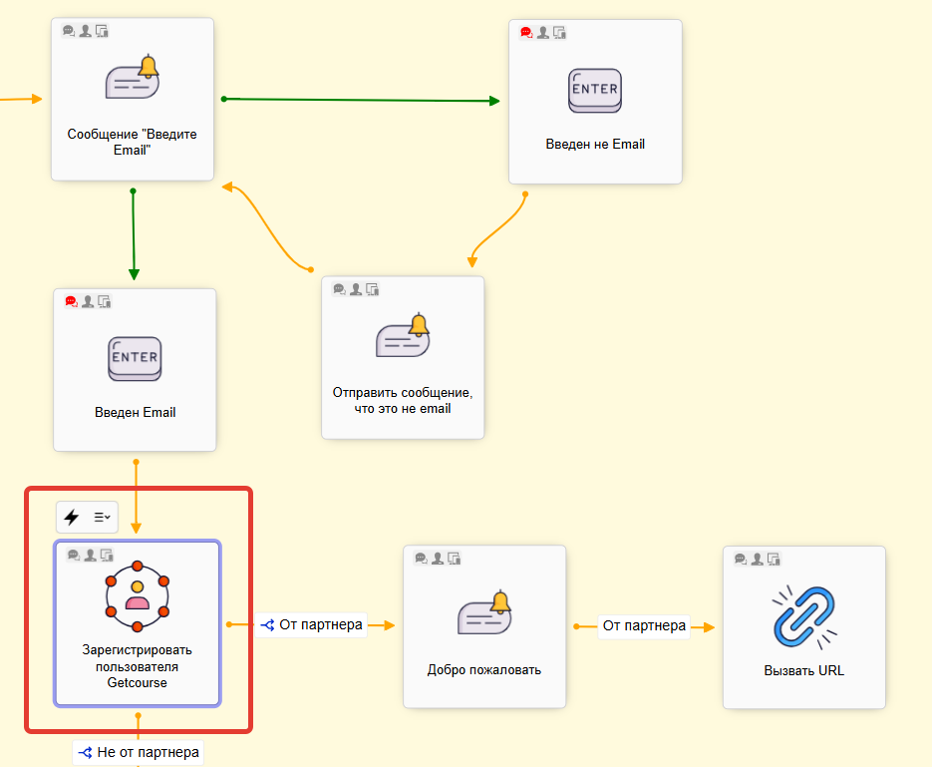
Task: Select bell message icon in Сообщение "Введите Email"
Action: click(x=133, y=79)
